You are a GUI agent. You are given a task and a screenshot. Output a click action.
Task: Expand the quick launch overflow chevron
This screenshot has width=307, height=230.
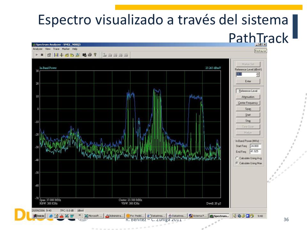click(80, 216)
